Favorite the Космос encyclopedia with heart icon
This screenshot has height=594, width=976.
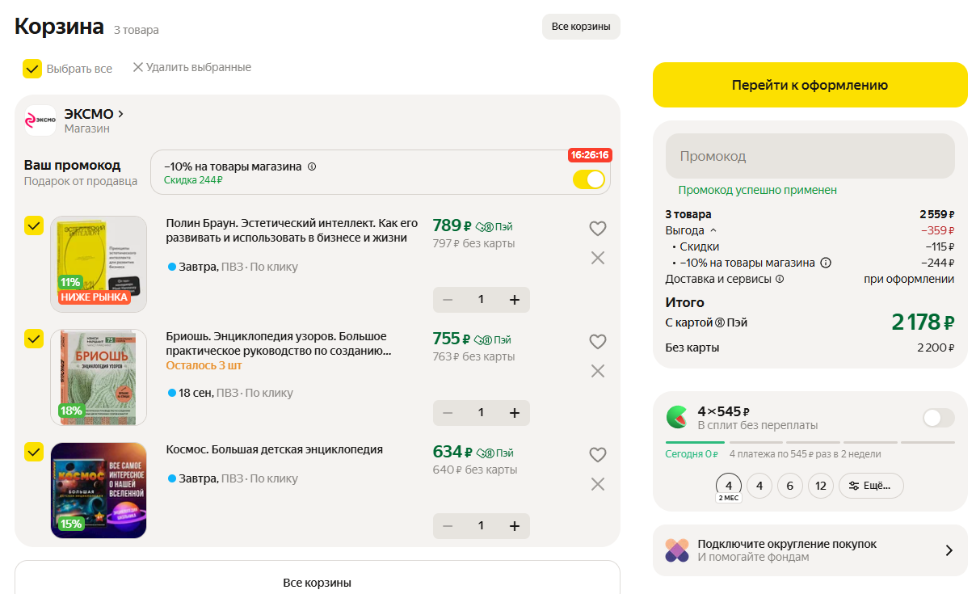point(597,455)
